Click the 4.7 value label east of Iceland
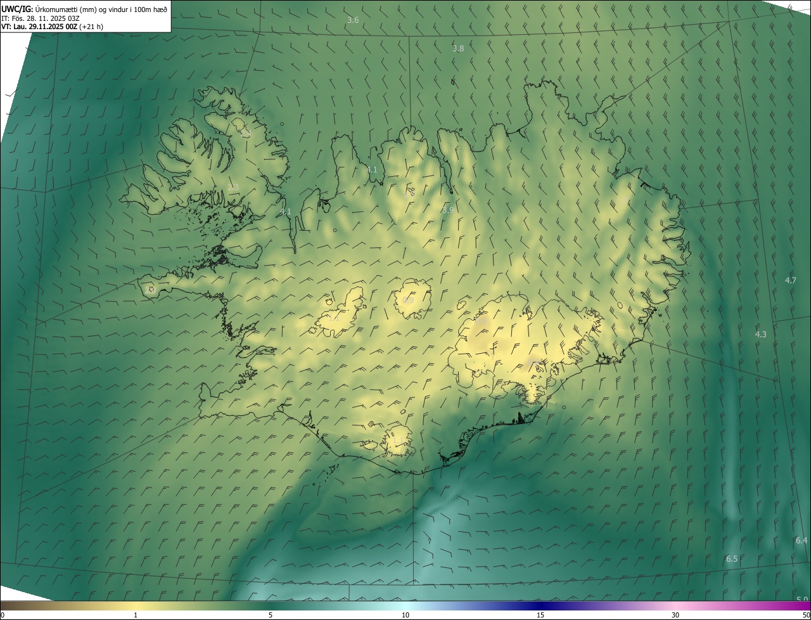811x620 pixels. [791, 280]
